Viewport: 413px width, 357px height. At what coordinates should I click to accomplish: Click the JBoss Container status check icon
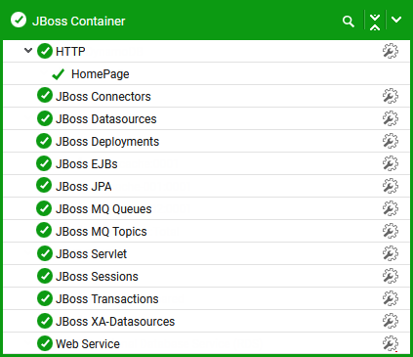19,20
